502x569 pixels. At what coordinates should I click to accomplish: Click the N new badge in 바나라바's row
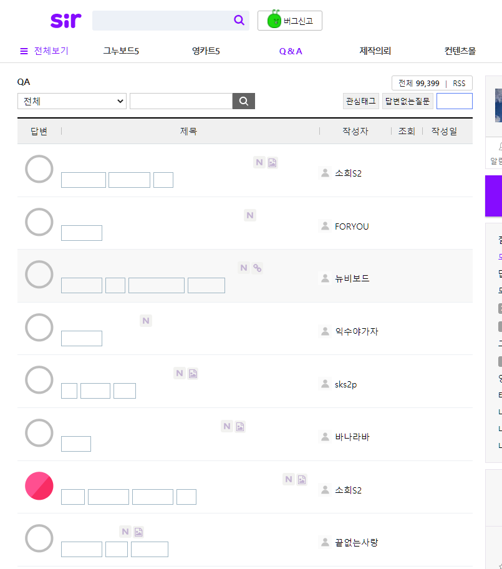(x=227, y=426)
